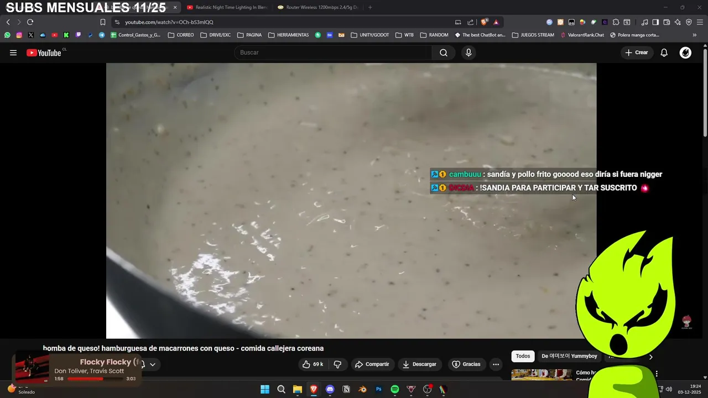Click the Gracias thanks button
The height and width of the screenshot is (398, 708).
pyautogui.click(x=466, y=364)
